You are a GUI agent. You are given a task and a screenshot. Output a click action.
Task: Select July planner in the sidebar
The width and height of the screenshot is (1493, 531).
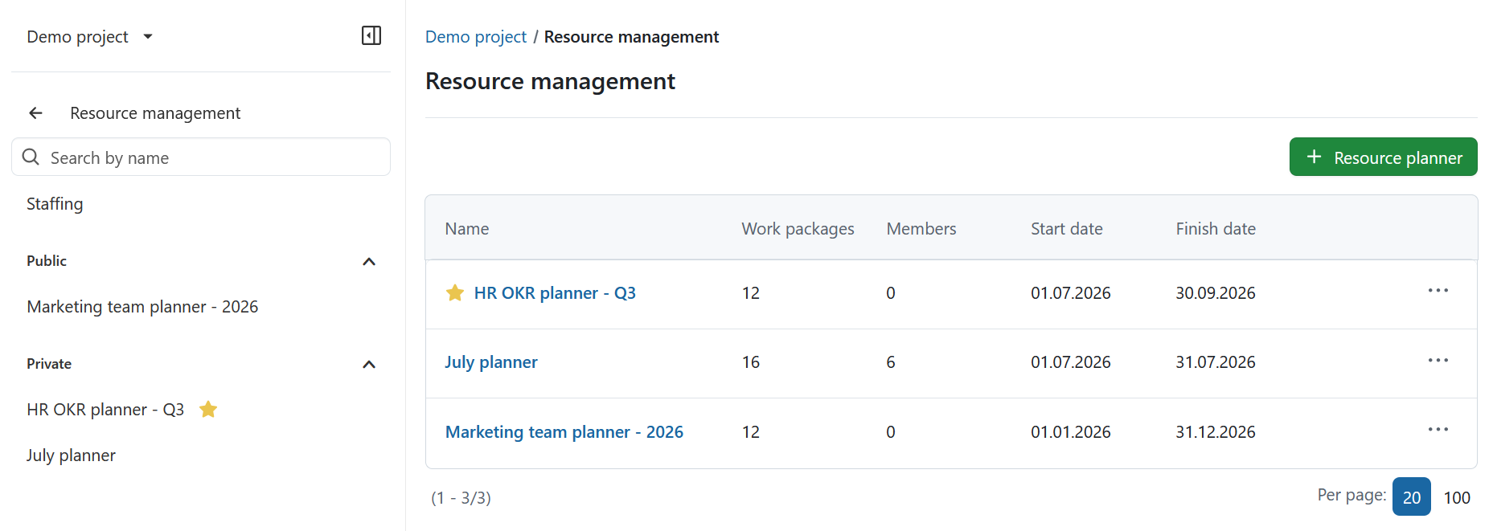71,455
